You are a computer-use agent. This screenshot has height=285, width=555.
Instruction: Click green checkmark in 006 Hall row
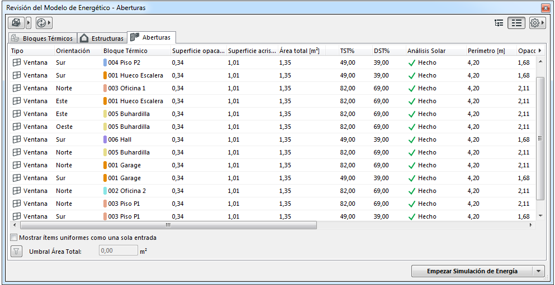[411, 140]
